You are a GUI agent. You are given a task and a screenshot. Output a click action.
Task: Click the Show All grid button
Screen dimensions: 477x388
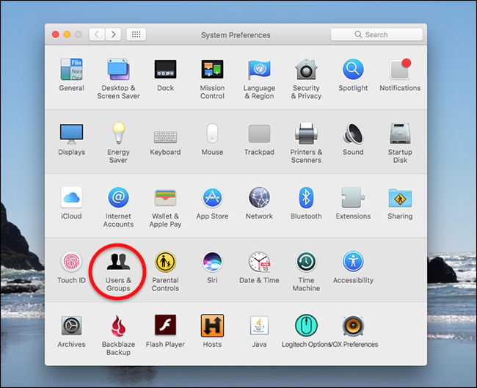(x=136, y=34)
